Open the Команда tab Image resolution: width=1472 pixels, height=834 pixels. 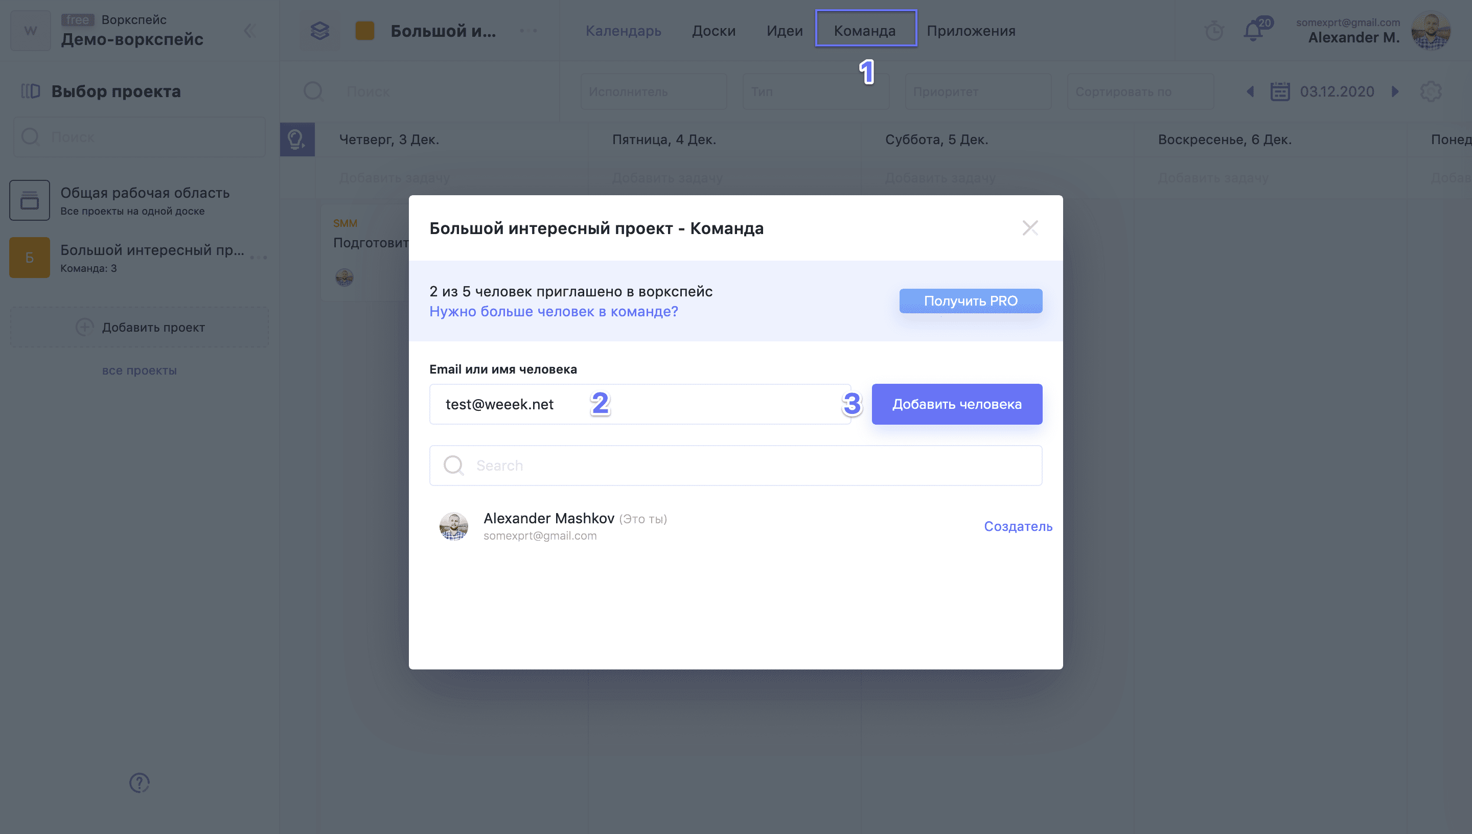[x=865, y=30]
